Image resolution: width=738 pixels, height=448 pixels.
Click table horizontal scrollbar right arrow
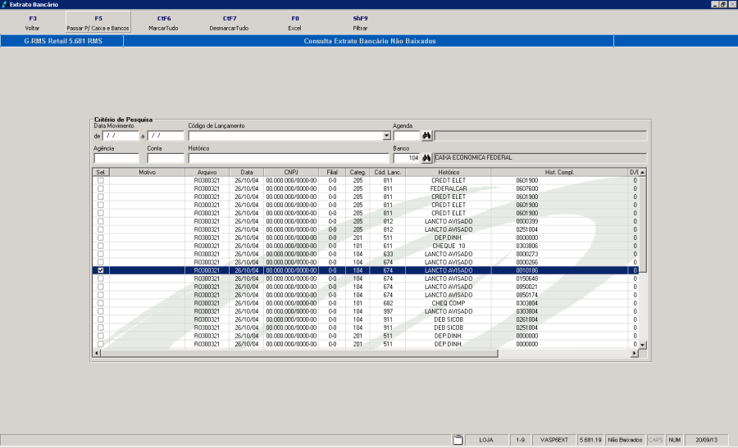pyautogui.click(x=634, y=353)
